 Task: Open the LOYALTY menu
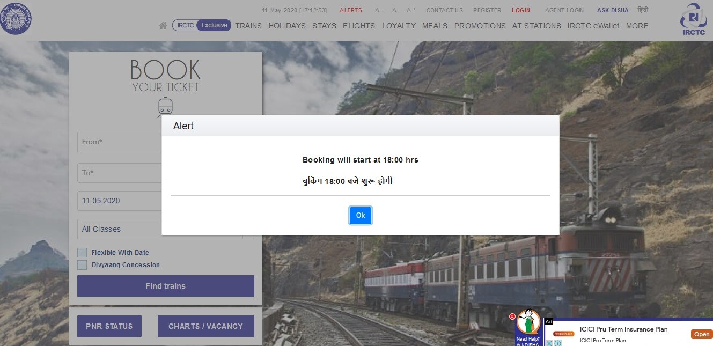point(399,26)
